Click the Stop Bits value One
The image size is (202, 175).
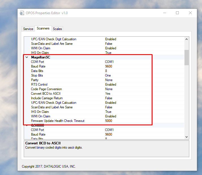108,75
